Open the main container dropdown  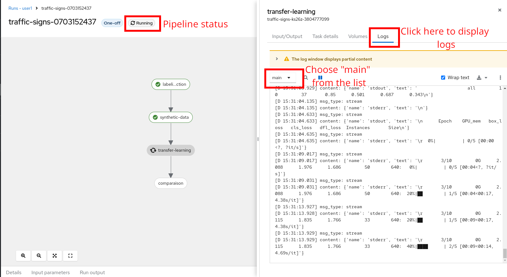[x=282, y=78]
